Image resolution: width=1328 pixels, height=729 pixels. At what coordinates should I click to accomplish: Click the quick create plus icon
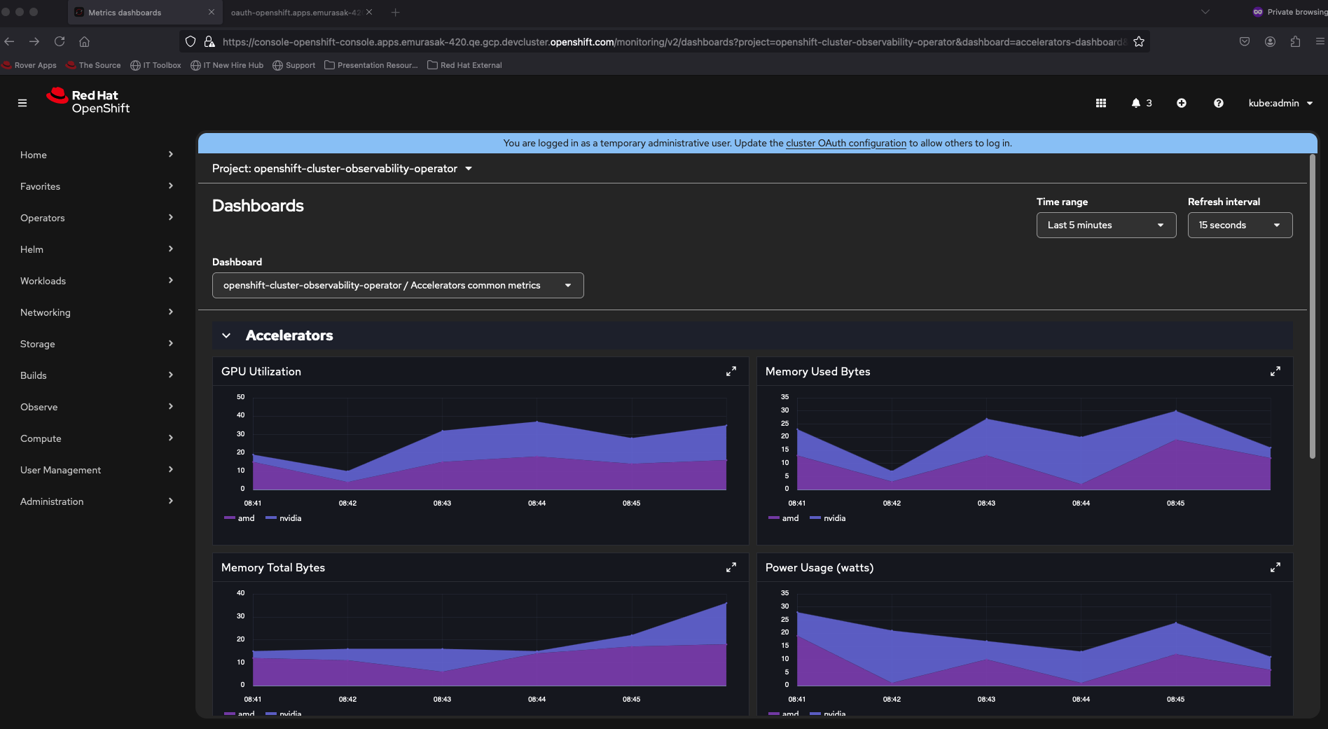1181,103
